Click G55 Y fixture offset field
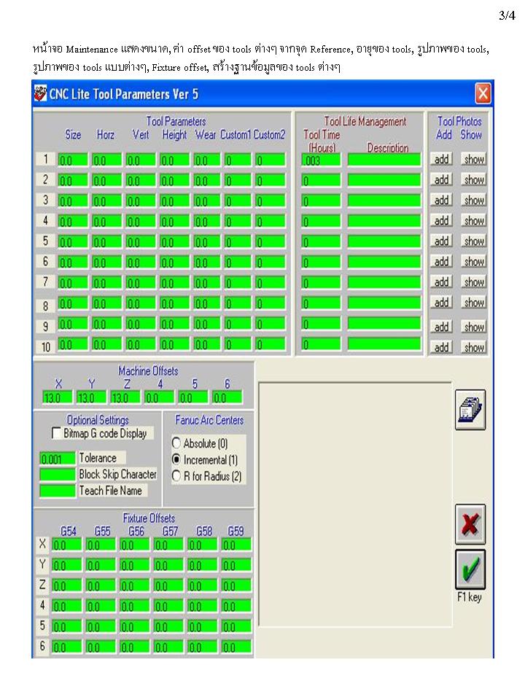This screenshot has width=525, height=700. click(101, 565)
